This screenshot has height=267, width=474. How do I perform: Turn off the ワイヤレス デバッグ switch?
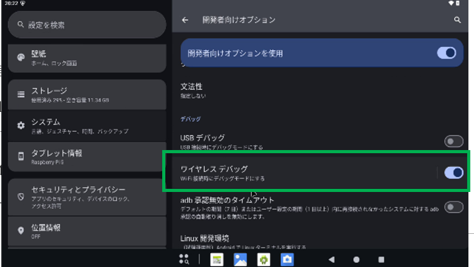(453, 173)
